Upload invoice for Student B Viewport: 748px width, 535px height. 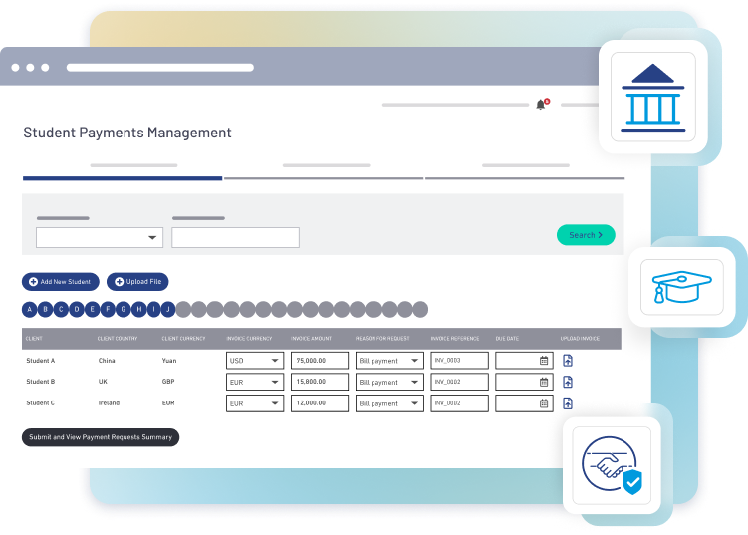(567, 382)
